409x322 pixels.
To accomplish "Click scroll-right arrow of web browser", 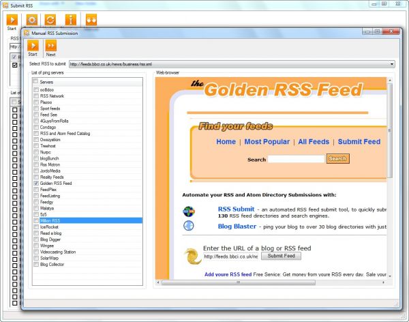I will [x=383, y=282].
